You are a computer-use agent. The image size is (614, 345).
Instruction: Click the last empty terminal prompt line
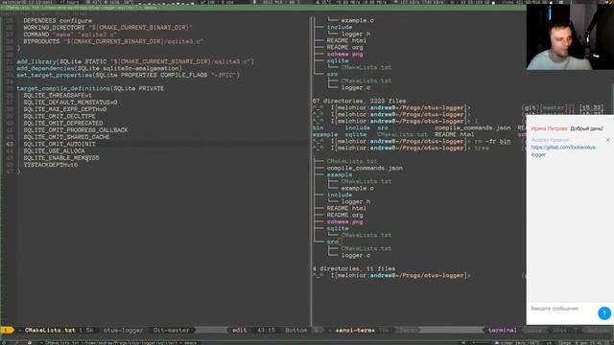391,275
